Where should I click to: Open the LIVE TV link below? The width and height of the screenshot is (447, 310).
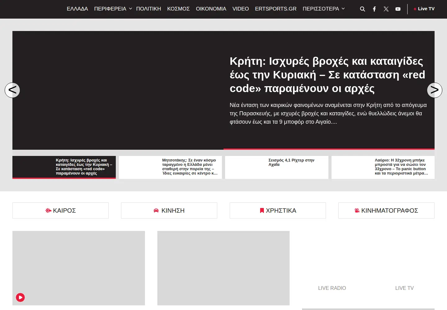point(404,288)
